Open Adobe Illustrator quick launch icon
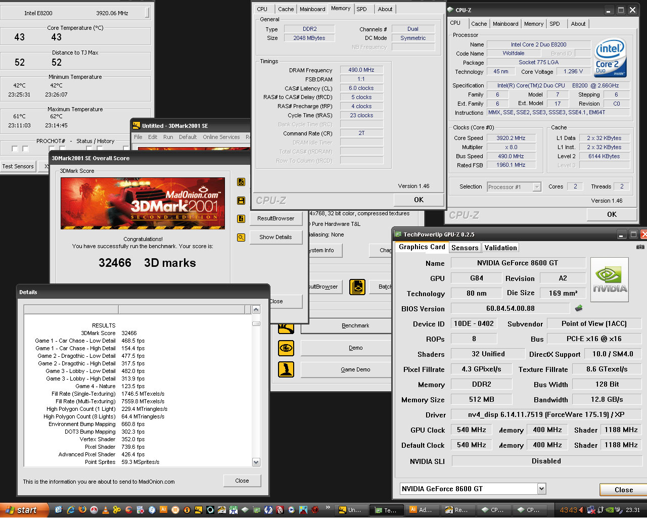Viewport: 647px width, 518px height. tap(163, 510)
